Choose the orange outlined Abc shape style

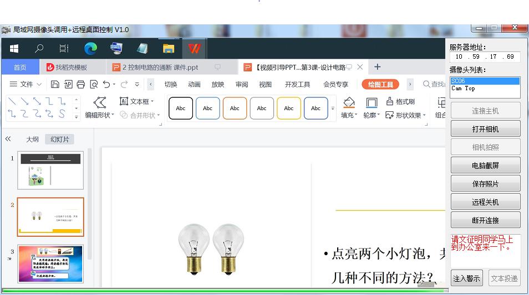click(x=235, y=108)
